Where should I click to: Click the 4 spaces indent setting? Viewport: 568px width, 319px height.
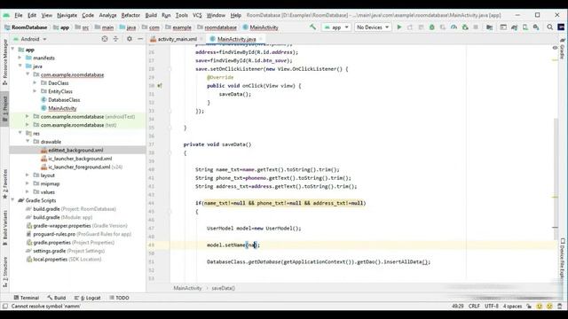click(x=512, y=306)
